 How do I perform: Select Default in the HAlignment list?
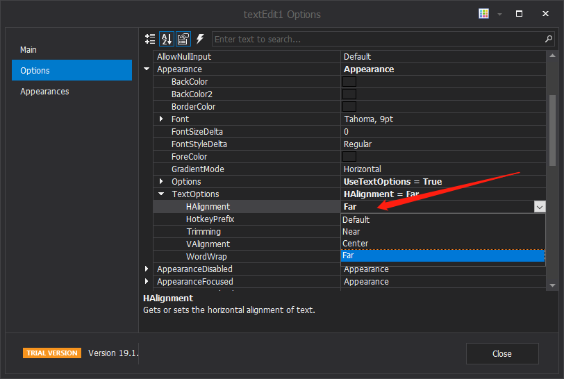[x=356, y=220]
